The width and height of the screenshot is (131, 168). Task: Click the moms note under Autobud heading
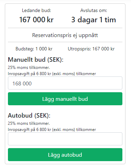coord(29,123)
